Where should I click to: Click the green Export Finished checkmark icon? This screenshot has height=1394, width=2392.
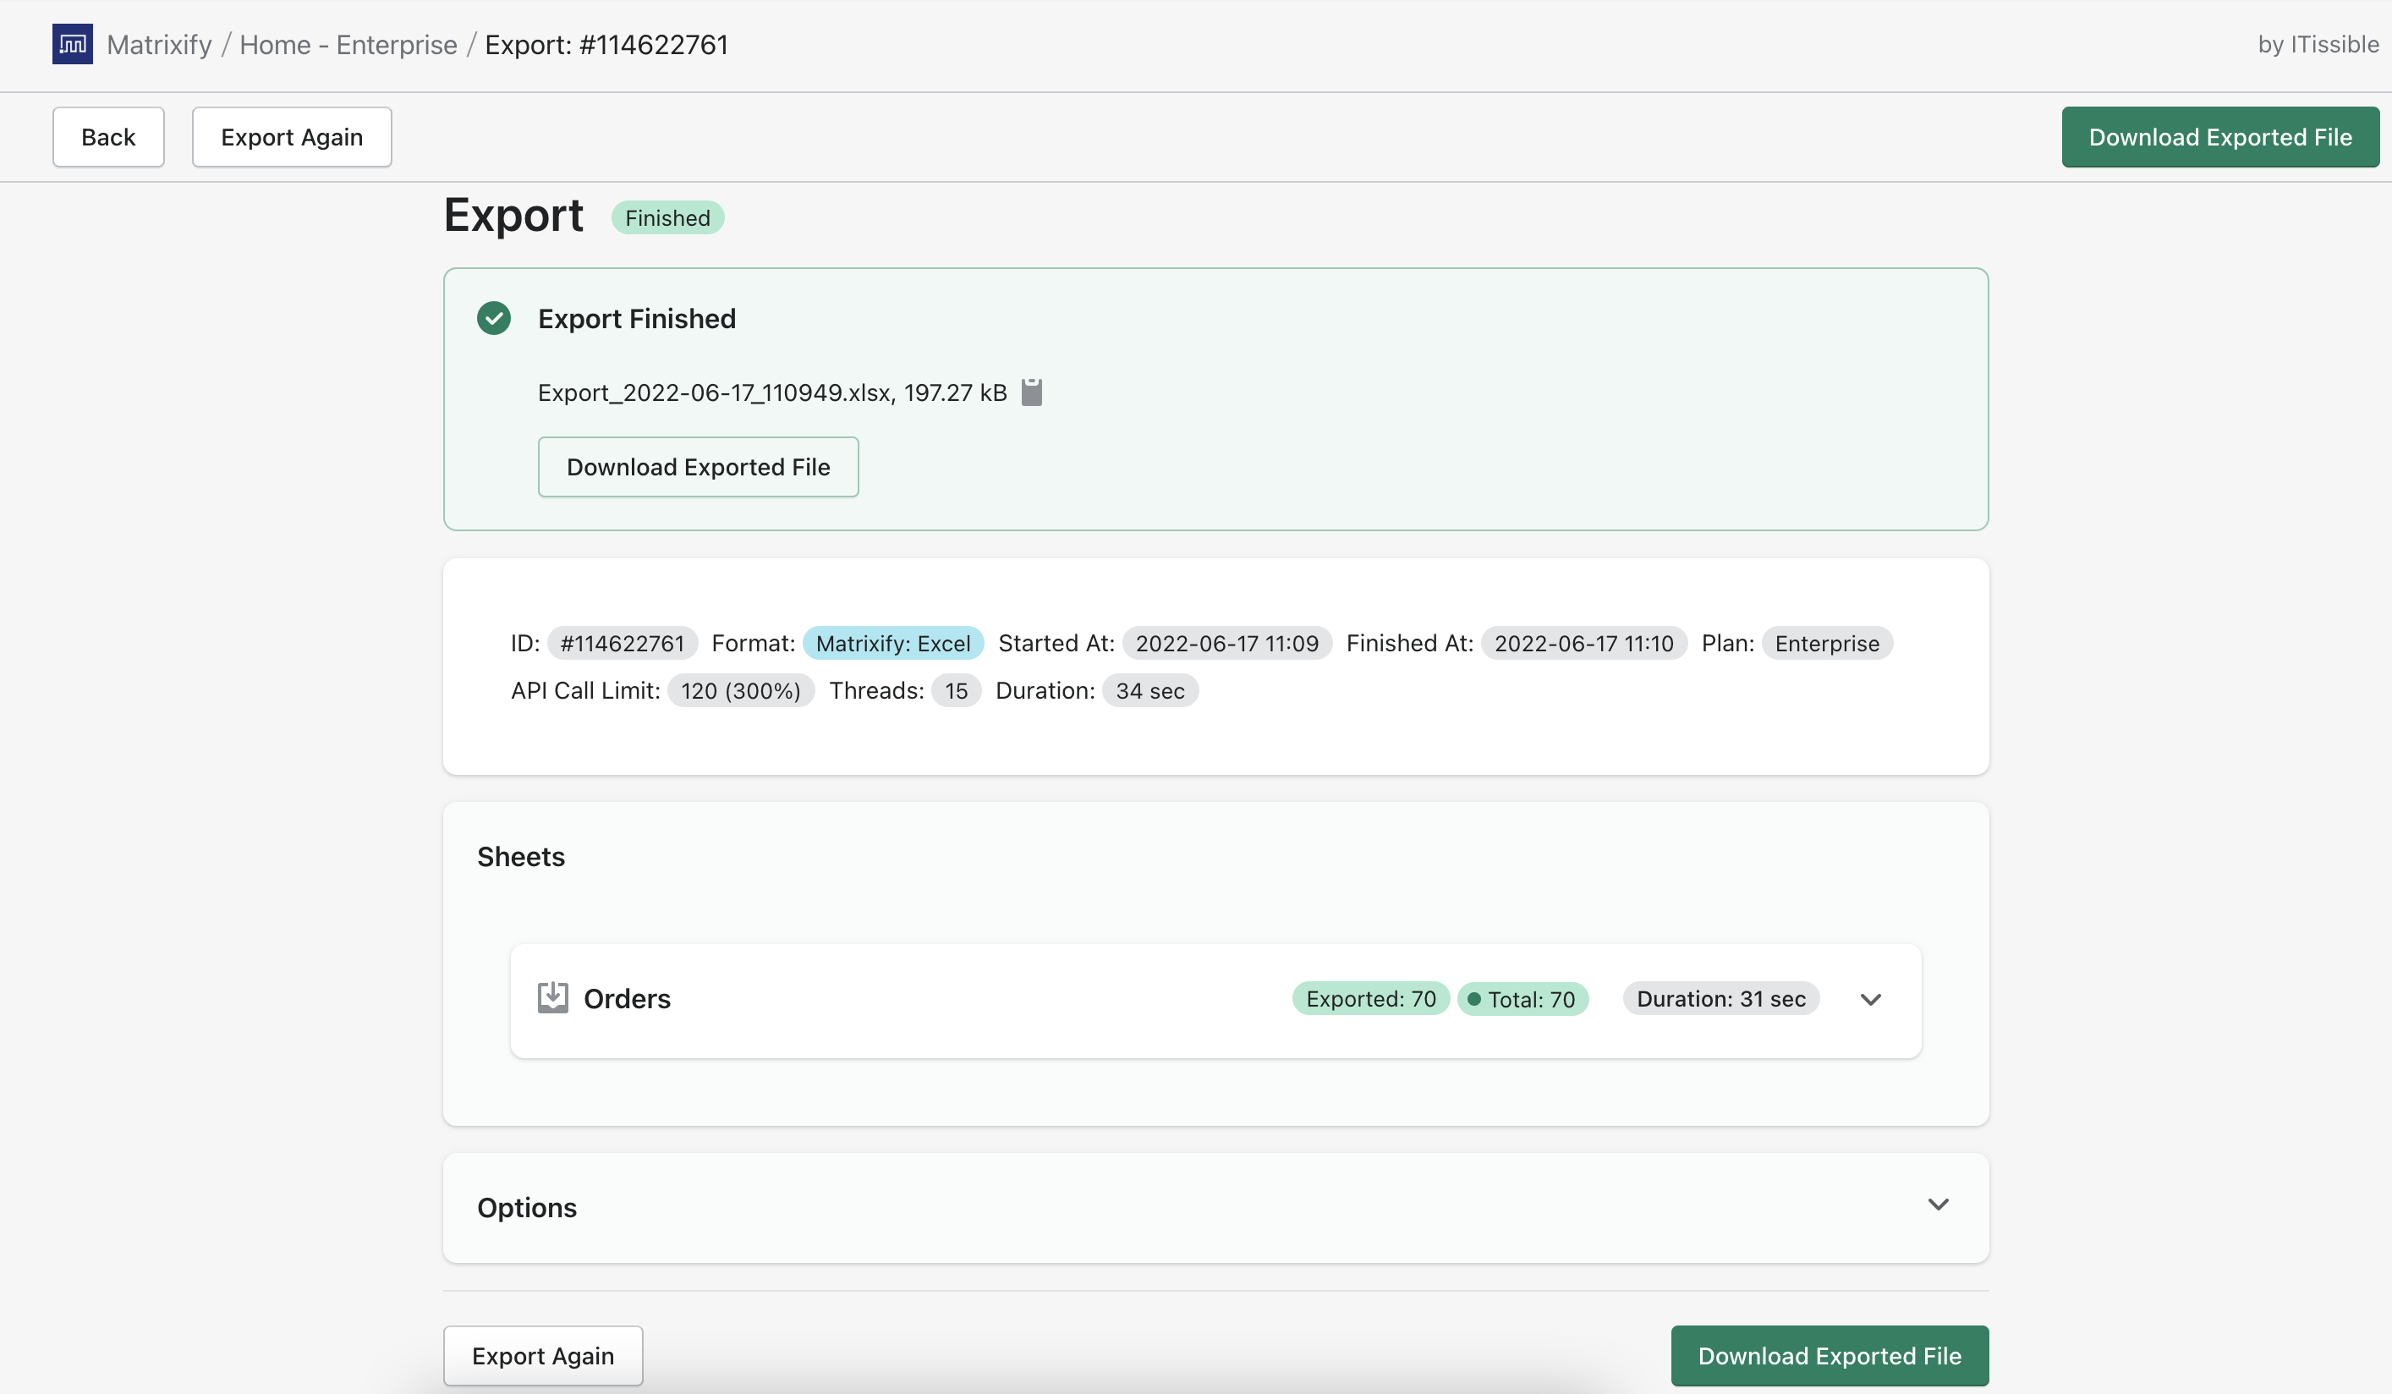pyautogui.click(x=494, y=318)
